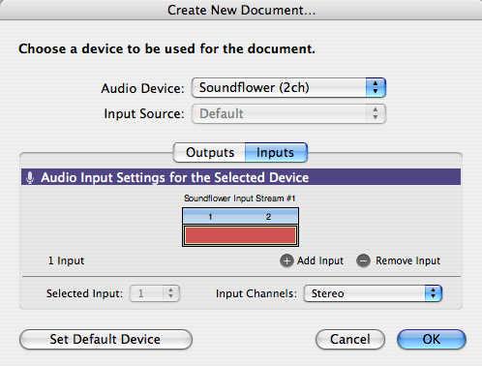Click channel 1 in the Soundflower stream
482x366 pixels.
click(x=210, y=217)
